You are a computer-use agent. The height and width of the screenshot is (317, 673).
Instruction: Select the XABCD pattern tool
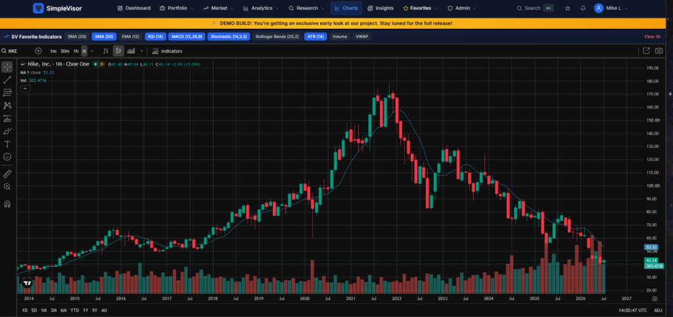coord(7,106)
